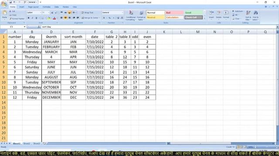This screenshot has height=156, width=279.
Task: Decrease decimal places
Action: coord(122,18)
